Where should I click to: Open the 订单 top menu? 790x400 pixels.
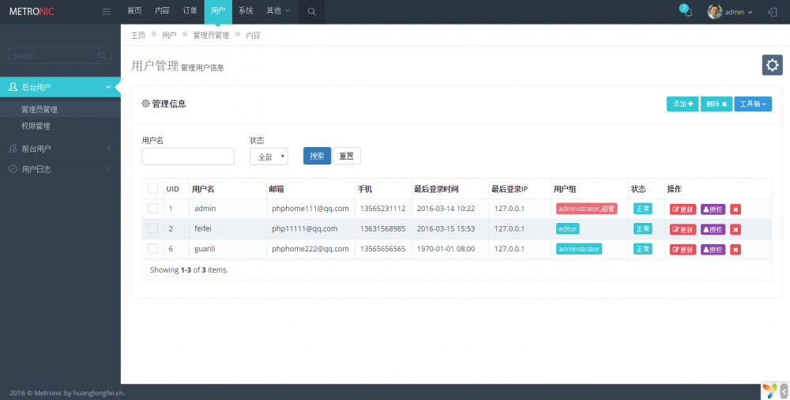pyautogui.click(x=190, y=11)
